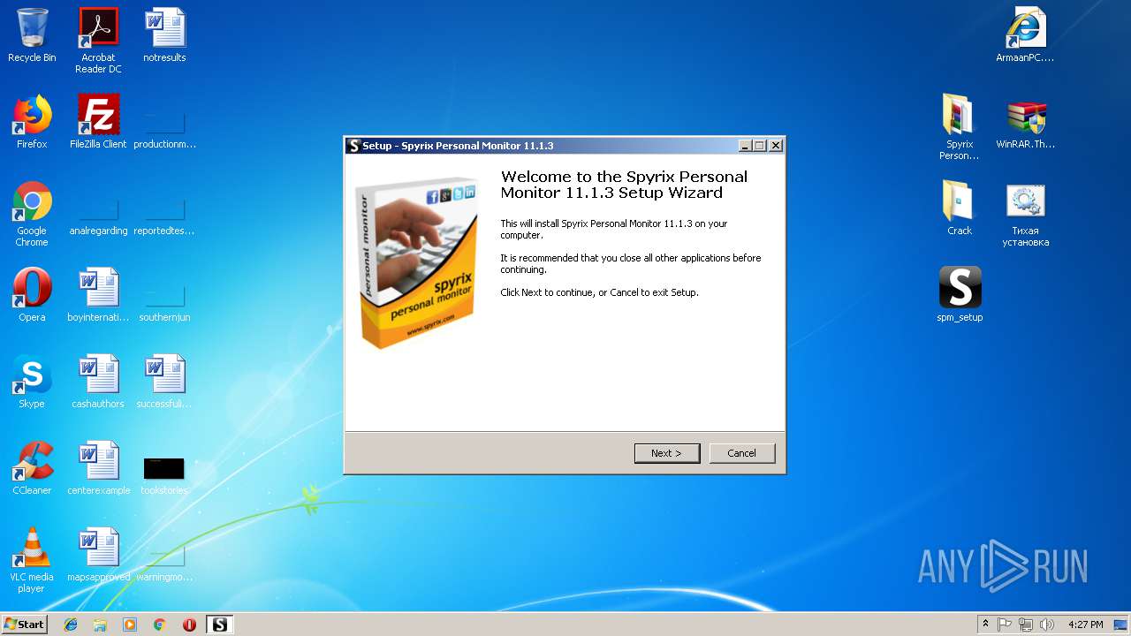Open Action Center flag icon in tray

(1005, 625)
